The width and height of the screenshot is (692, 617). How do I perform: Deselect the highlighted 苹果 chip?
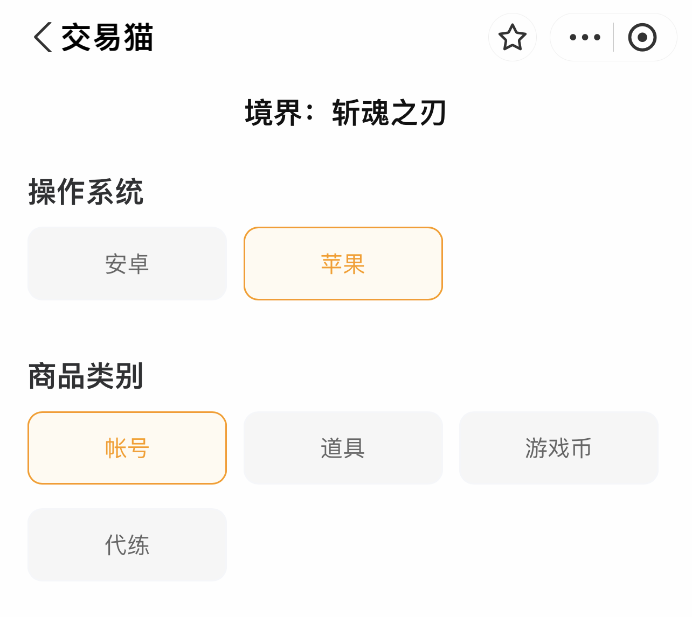coord(343,264)
